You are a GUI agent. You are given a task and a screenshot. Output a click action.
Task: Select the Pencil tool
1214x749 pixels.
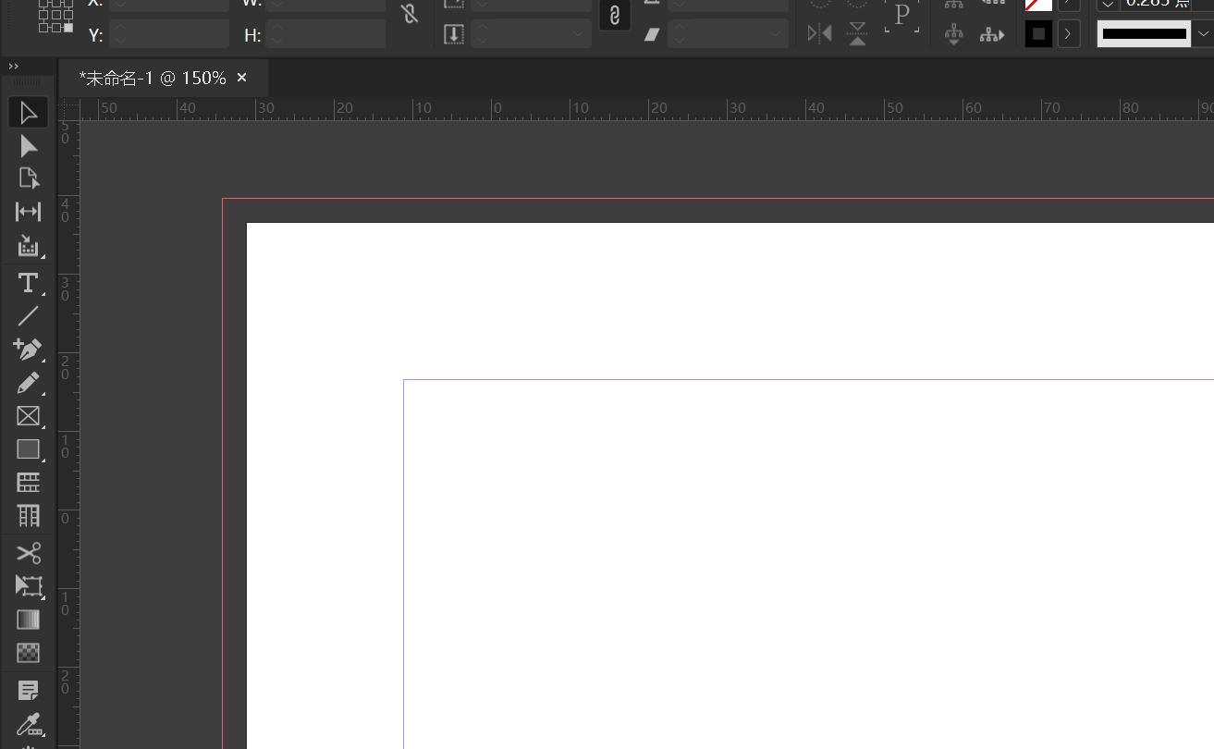(x=29, y=383)
